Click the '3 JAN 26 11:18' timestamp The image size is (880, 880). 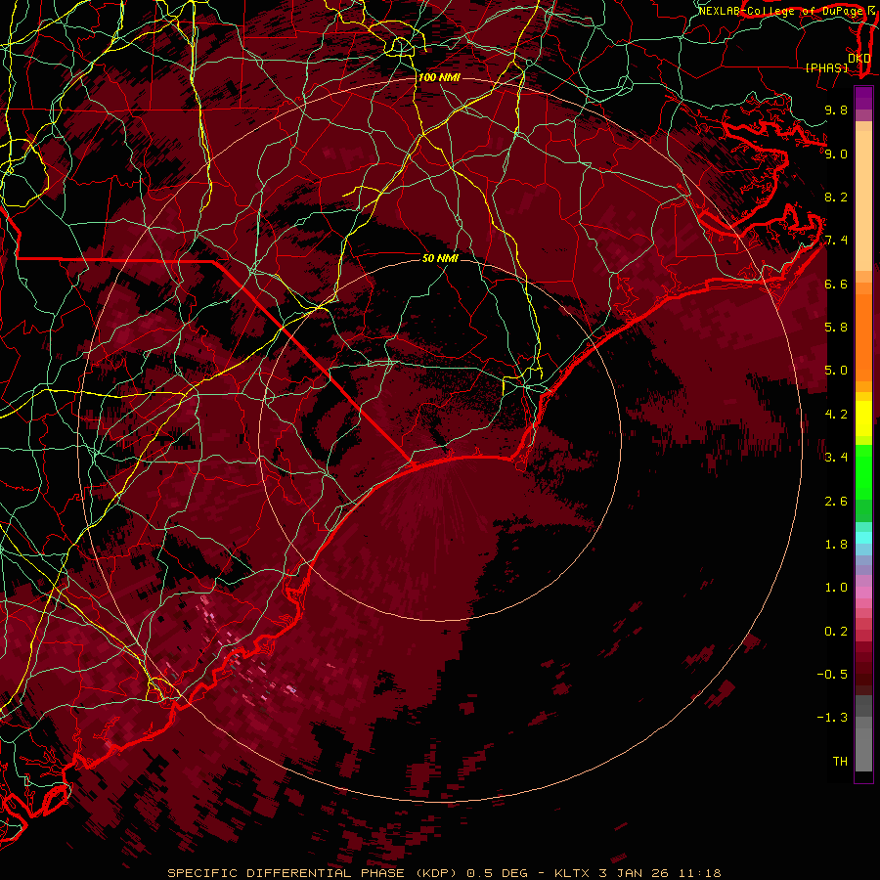click(661, 873)
